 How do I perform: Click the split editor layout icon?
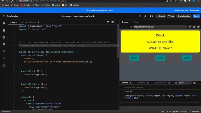pos(108,22)
